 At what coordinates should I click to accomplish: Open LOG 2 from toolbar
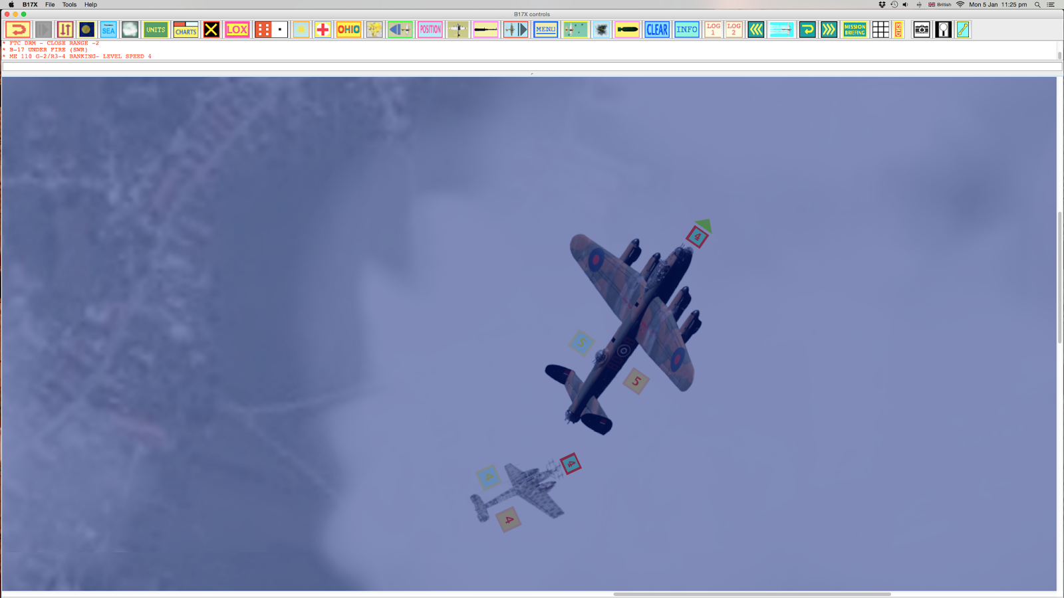734,29
